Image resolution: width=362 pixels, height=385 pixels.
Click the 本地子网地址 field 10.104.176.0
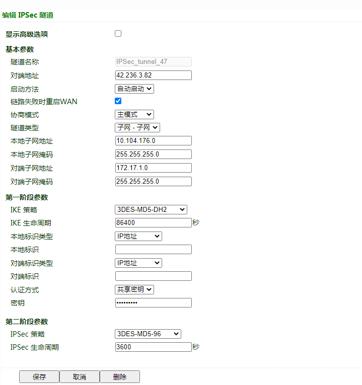[153, 141]
